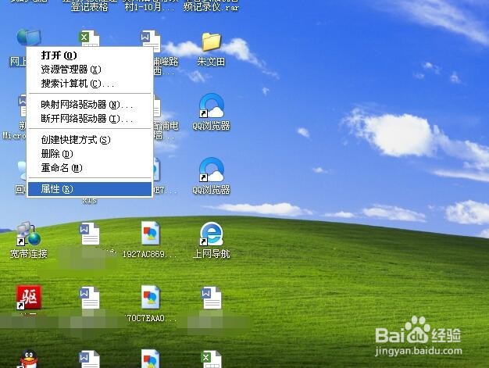Open the Word document right of 70C7EAA0
This screenshot has height=368, width=489.
(212, 298)
